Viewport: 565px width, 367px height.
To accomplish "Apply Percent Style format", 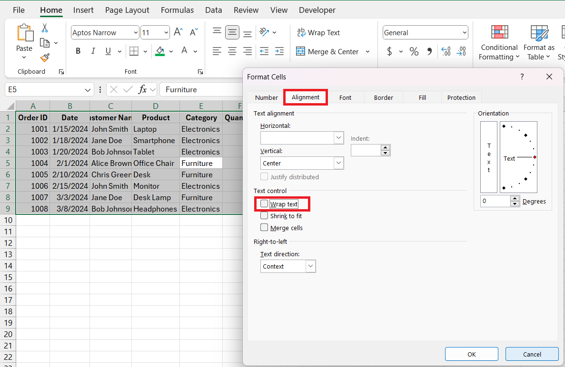I will (414, 51).
